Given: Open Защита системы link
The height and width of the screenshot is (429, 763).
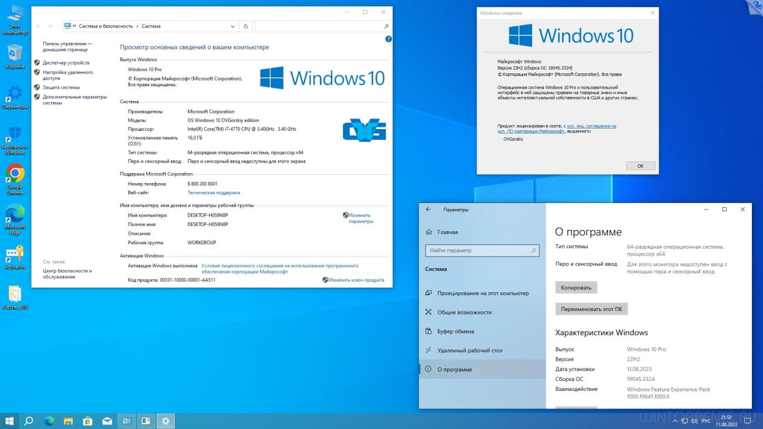Looking at the screenshot, I should tap(61, 87).
